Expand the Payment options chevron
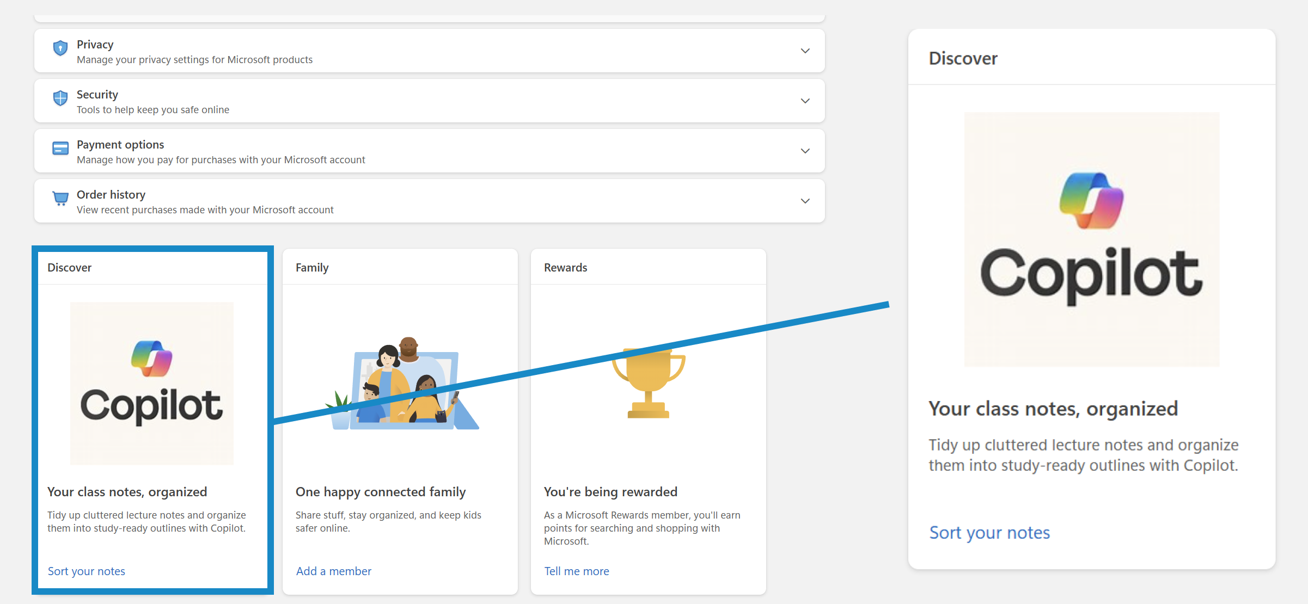The image size is (1308, 604). tap(805, 151)
